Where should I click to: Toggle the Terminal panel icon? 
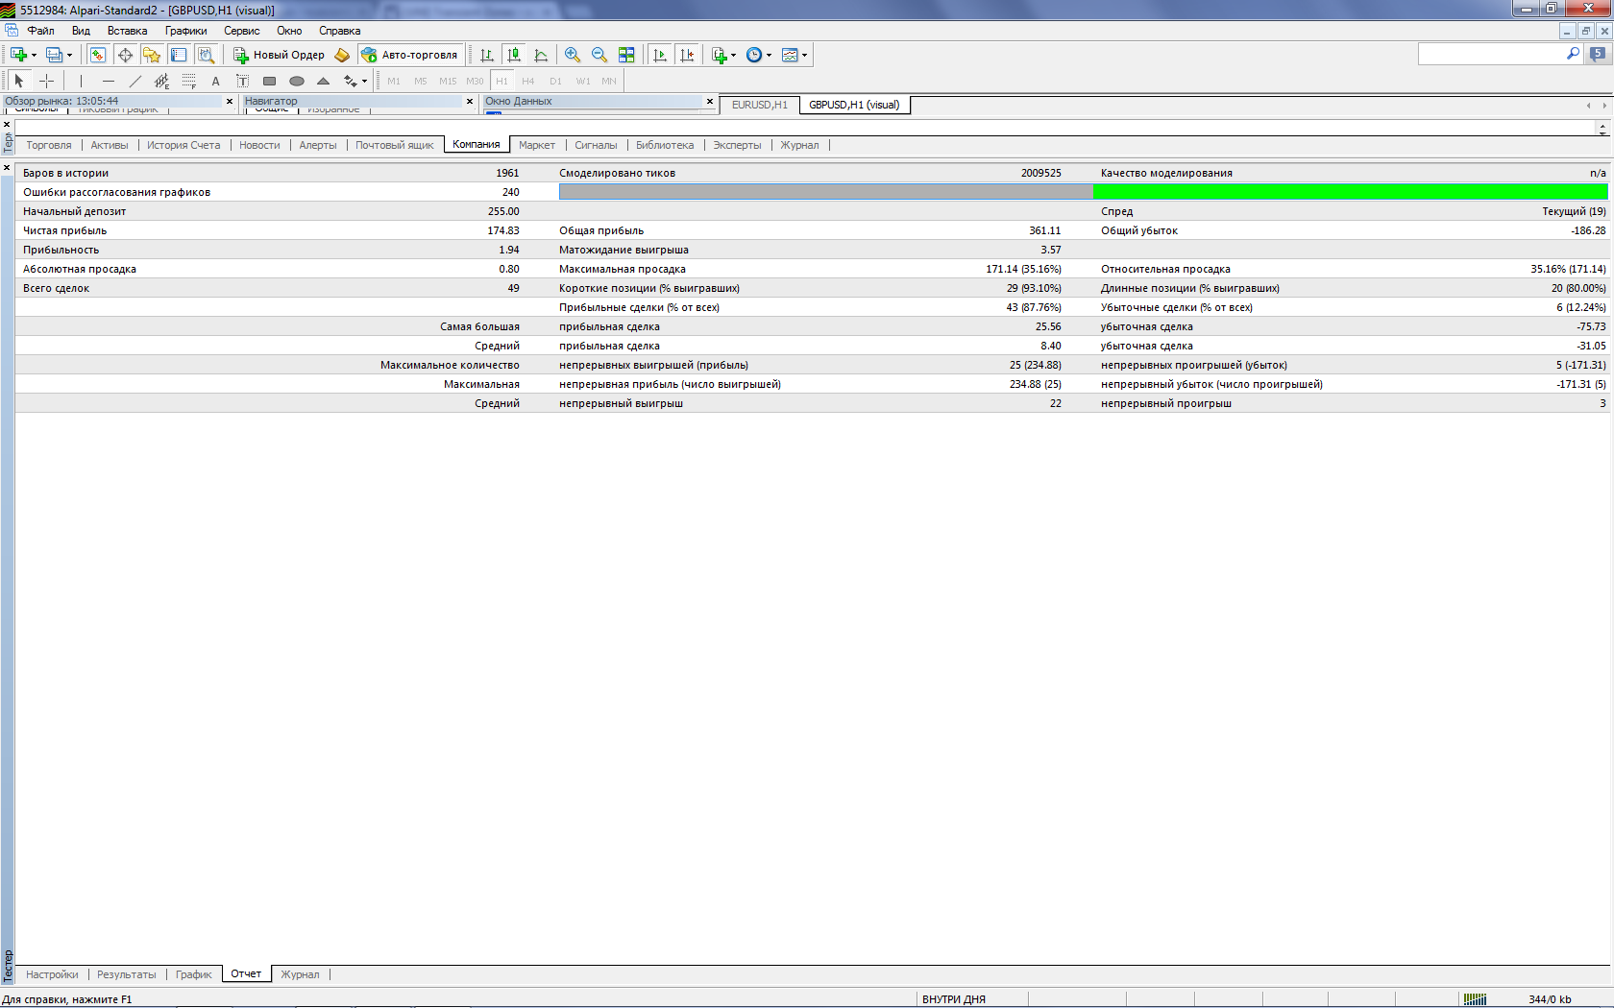[179, 55]
